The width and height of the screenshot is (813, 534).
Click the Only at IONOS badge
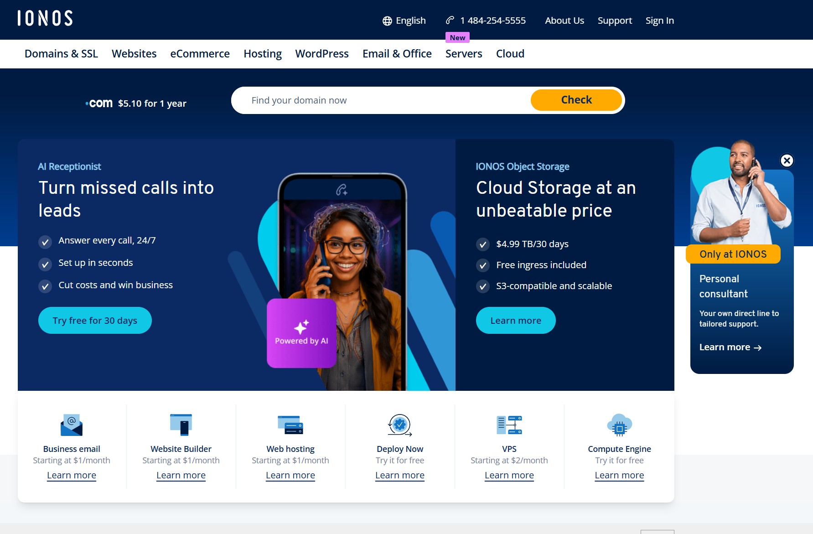click(x=733, y=254)
